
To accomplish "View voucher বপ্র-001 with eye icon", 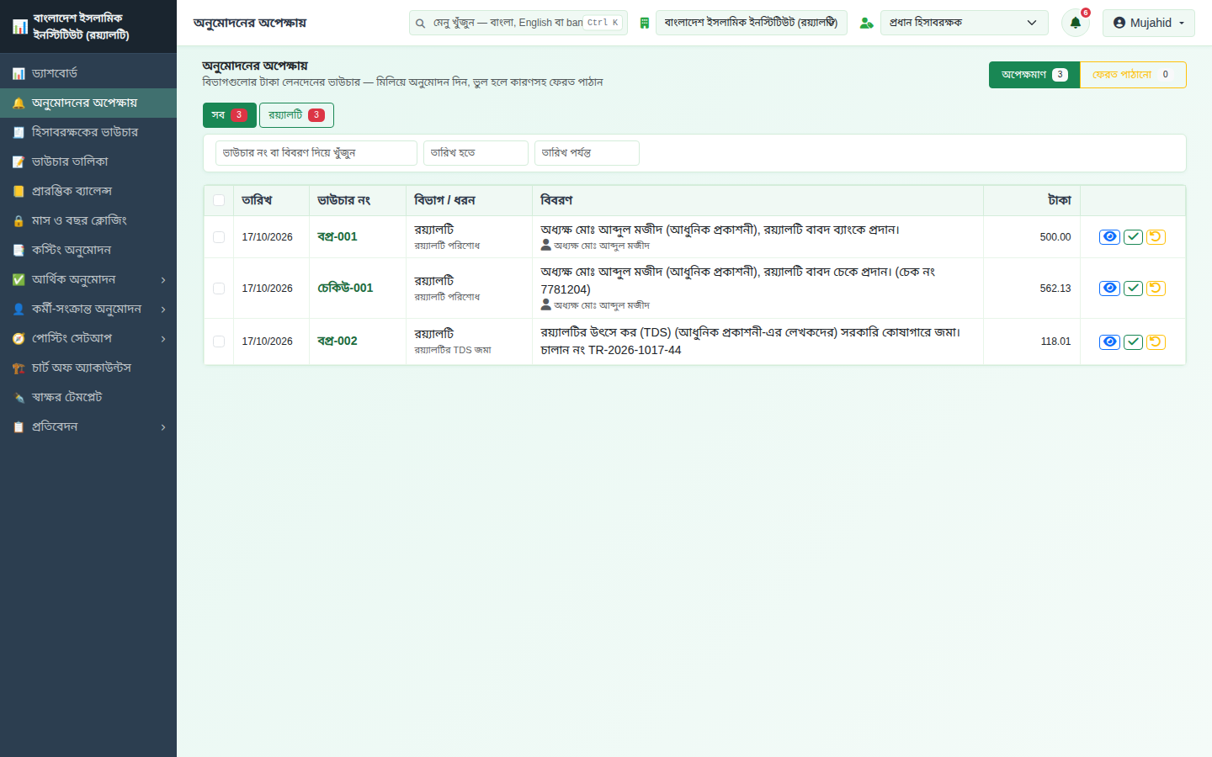I will [1110, 237].
